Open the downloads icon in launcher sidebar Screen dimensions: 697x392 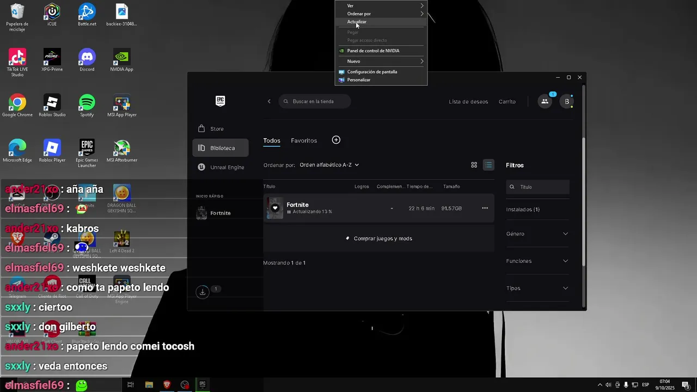point(203,292)
